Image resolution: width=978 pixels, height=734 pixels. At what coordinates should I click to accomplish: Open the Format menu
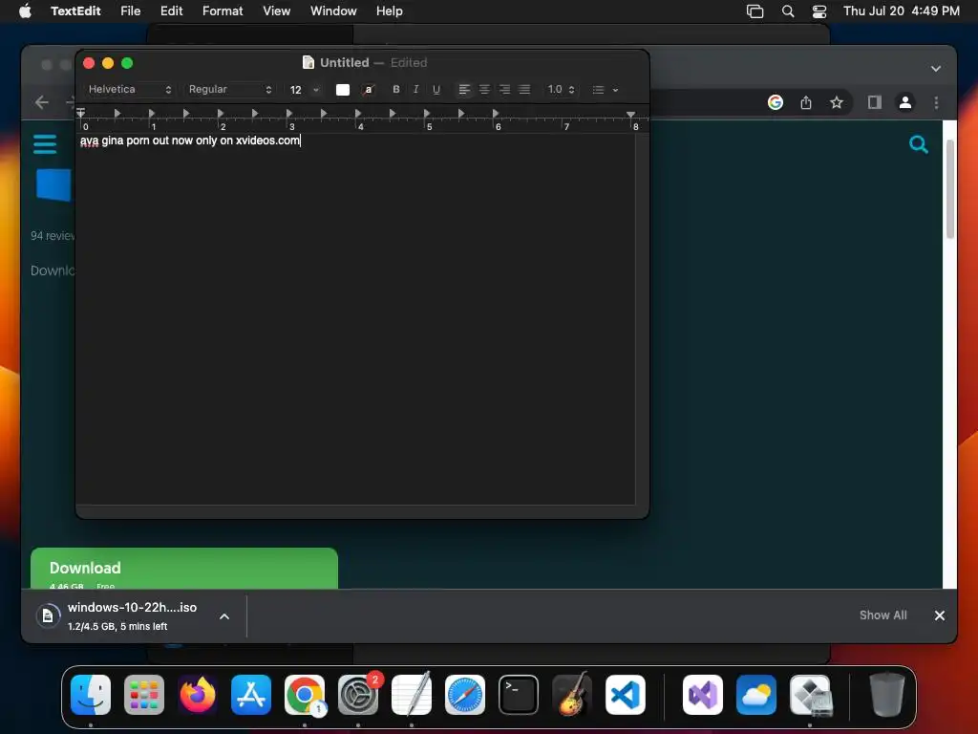tap(223, 11)
